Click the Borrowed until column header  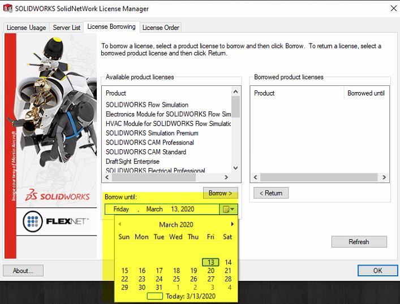(366, 93)
